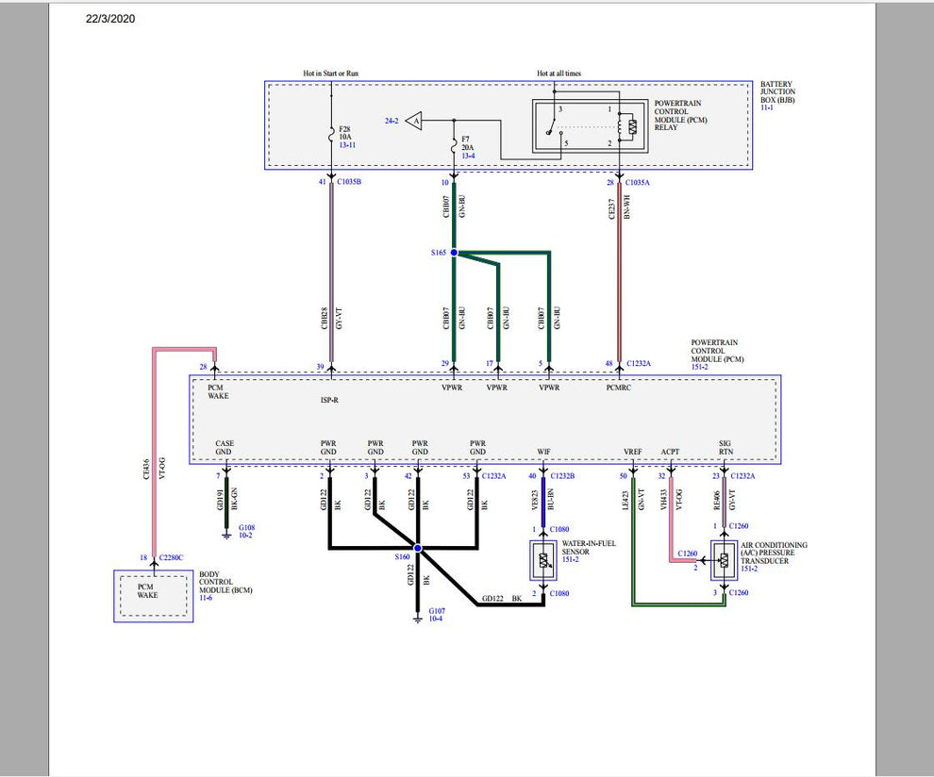
Task: Click the Water-In-Fuel sensor symbol
Action: pyautogui.click(x=543, y=558)
